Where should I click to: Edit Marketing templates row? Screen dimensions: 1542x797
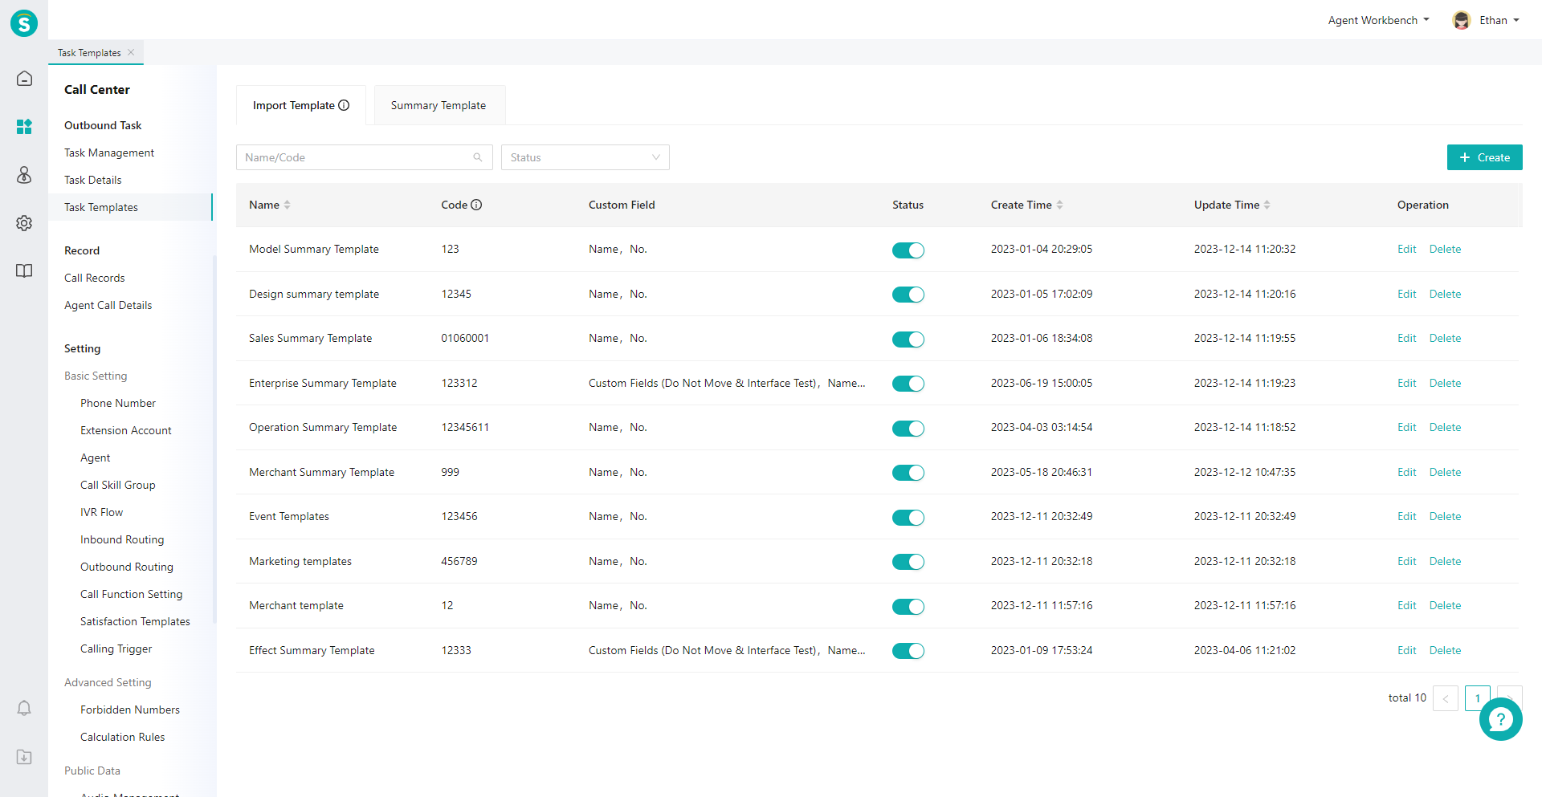1406,561
